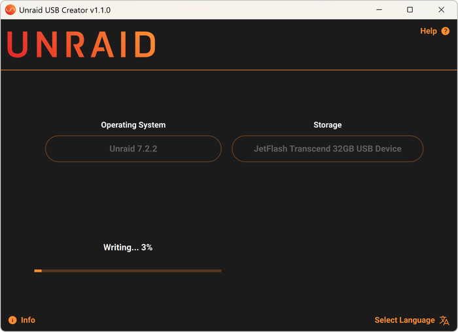Image resolution: width=458 pixels, height=332 pixels.
Task: Click the Unraid app icon in title bar
Action: pyautogui.click(x=10, y=10)
